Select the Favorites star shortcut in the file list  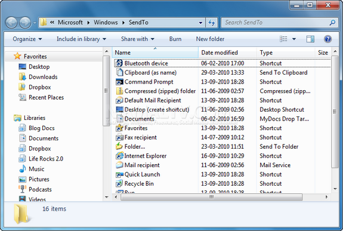(119, 128)
